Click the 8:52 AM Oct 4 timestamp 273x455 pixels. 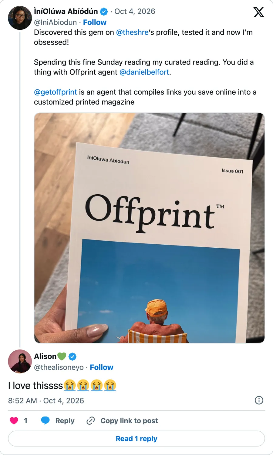point(46,401)
